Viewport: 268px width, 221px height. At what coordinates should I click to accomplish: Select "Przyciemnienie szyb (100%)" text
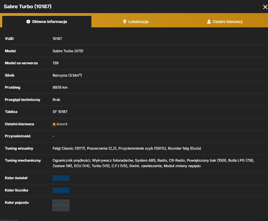[x=142, y=149]
